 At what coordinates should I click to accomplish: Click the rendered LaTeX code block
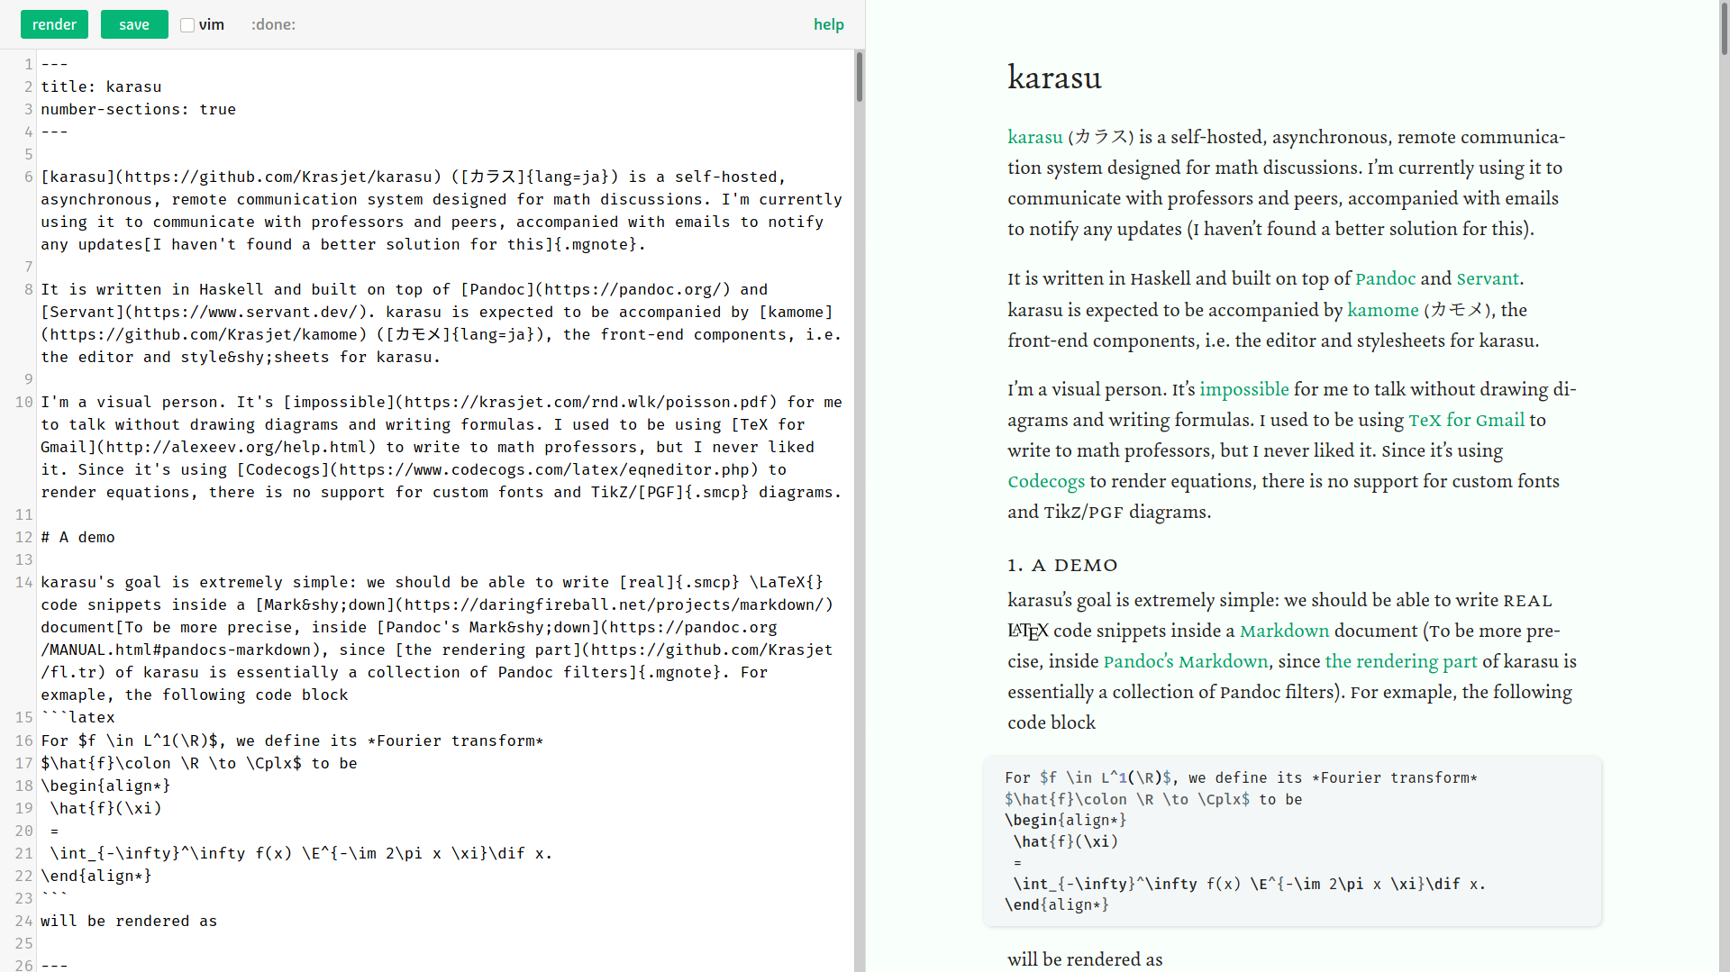pyautogui.click(x=1292, y=841)
